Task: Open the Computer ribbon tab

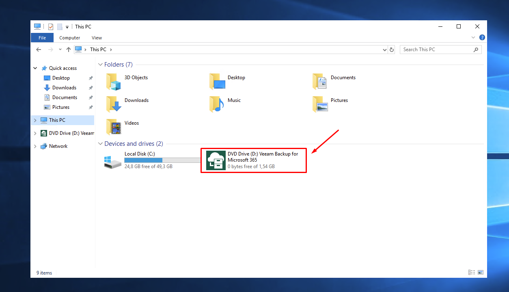Action: (x=70, y=38)
